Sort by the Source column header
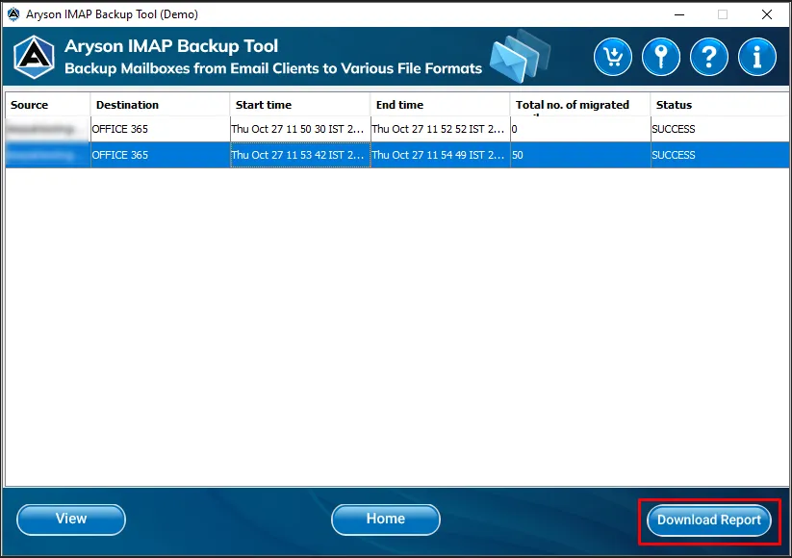This screenshot has height=558, width=792. tap(47, 105)
